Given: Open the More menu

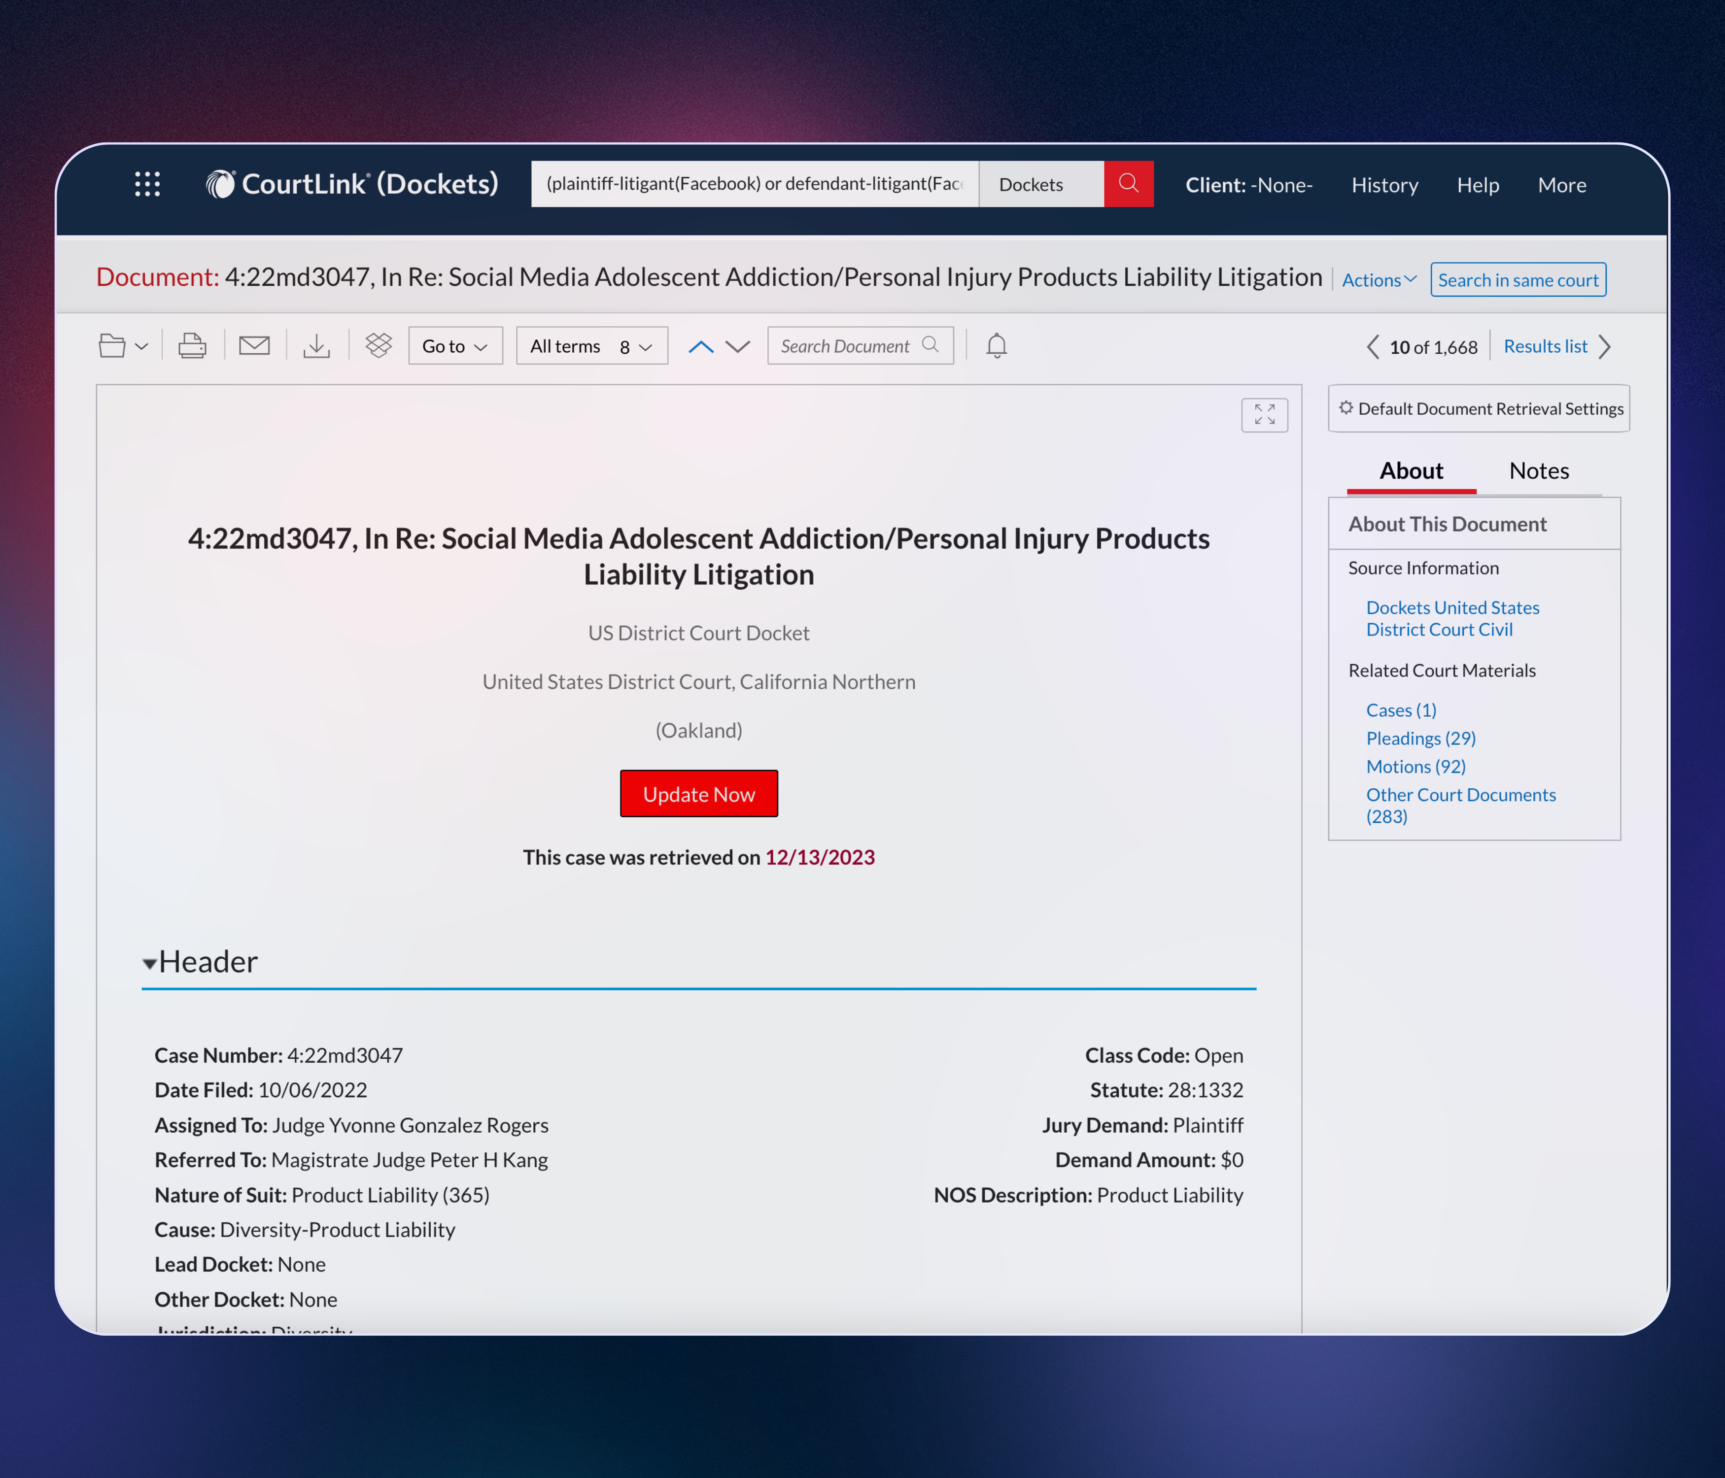Looking at the screenshot, I should pyautogui.click(x=1562, y=185).
